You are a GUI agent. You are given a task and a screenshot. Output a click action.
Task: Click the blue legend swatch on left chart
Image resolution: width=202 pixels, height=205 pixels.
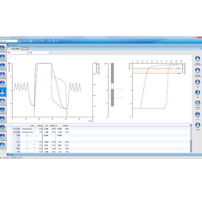pyautogui.click(x=97, y=64)
